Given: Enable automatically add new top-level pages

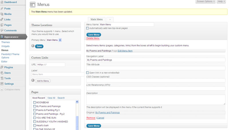Looking at the screenshot, I should click(88, 28).
